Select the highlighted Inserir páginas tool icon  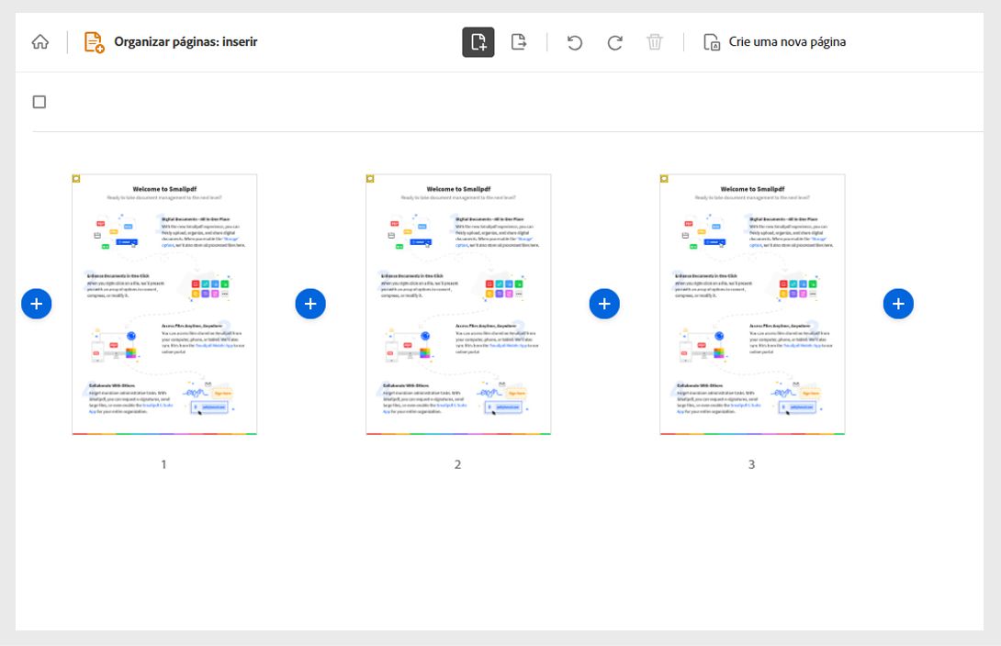click(478, 41)
